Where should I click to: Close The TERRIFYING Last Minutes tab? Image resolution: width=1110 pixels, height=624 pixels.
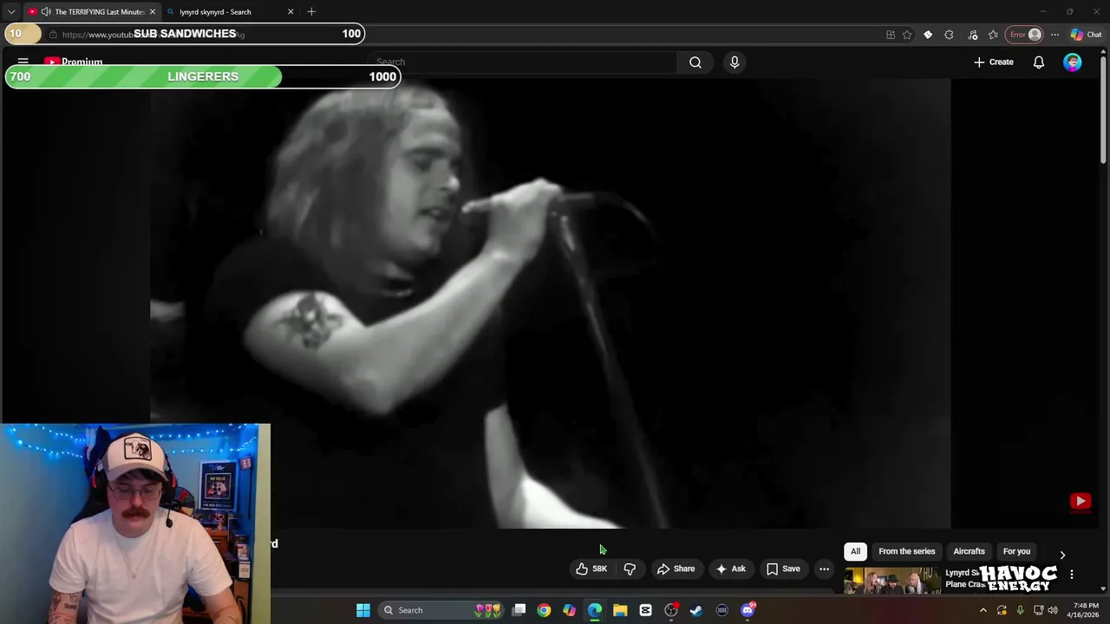tap(153, 12)
